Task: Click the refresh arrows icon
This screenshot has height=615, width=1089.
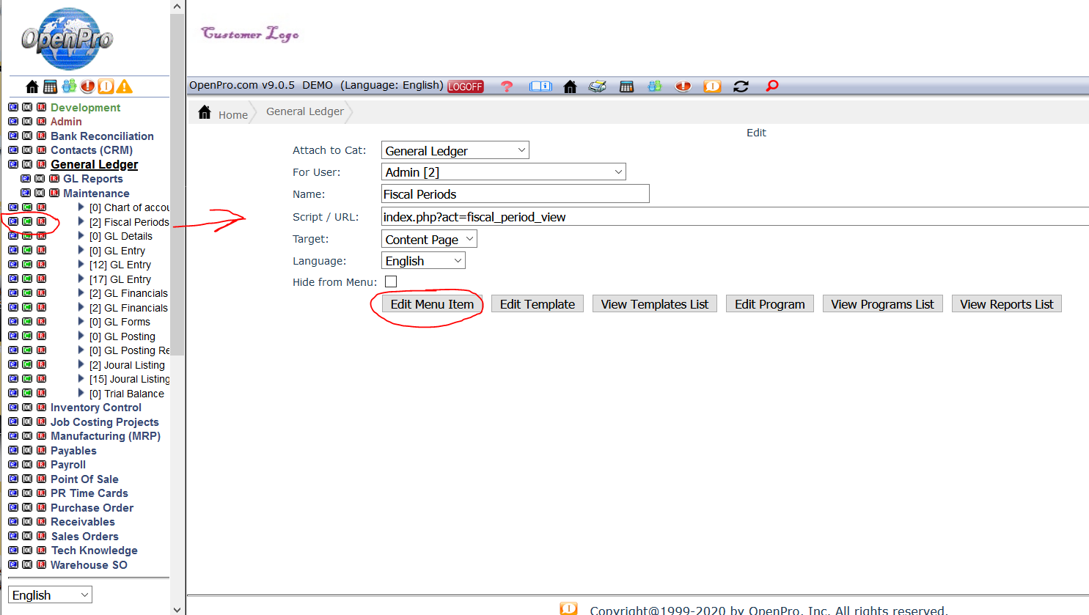Action: point(741,86)
